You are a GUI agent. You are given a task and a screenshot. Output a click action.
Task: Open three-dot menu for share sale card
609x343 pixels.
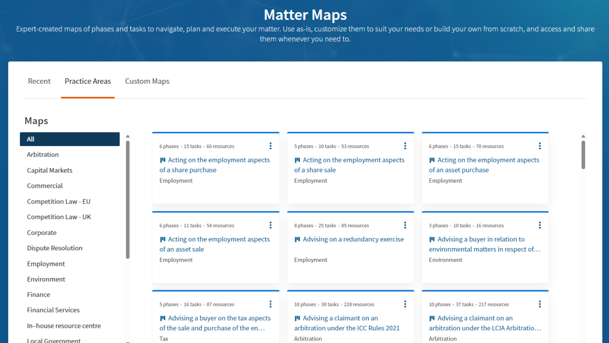405,146
